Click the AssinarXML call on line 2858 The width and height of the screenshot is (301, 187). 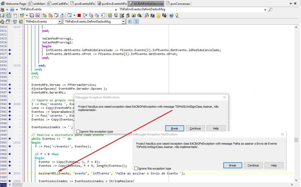coord(48,173)
